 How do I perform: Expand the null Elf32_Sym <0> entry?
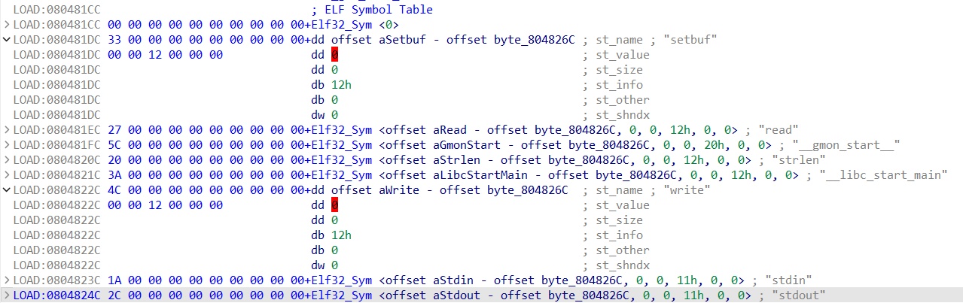pyautogui.click(x=7, y=25)
